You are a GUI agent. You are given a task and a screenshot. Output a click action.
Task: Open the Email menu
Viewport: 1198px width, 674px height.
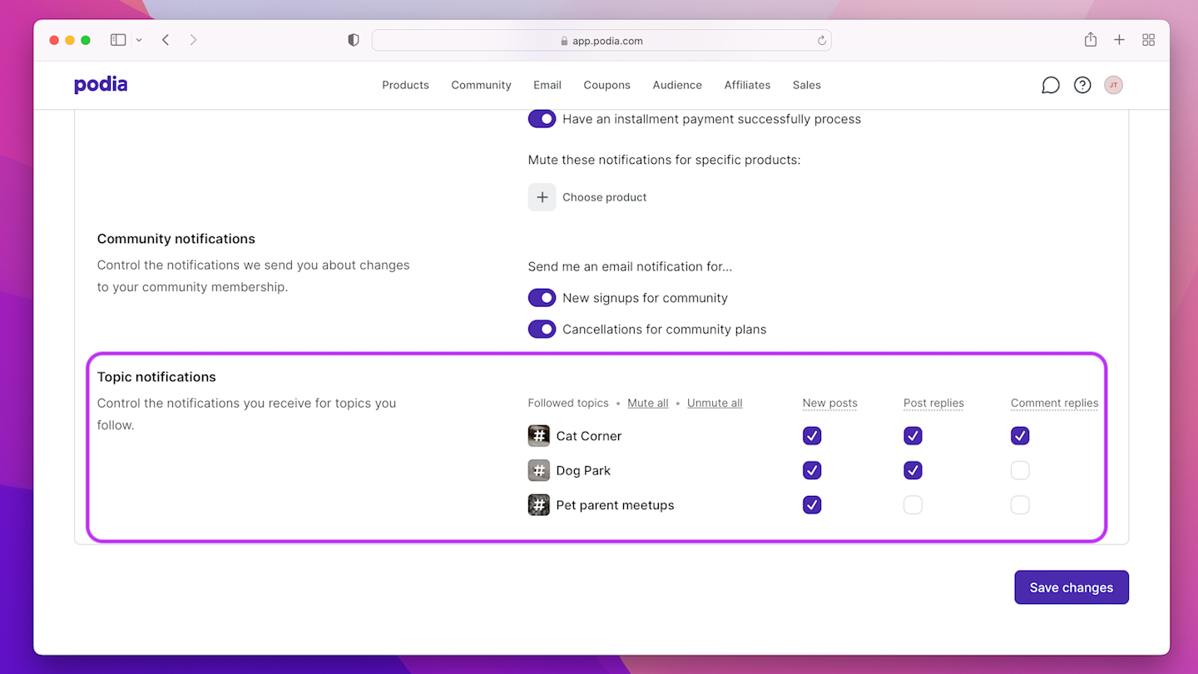[547, 85]
